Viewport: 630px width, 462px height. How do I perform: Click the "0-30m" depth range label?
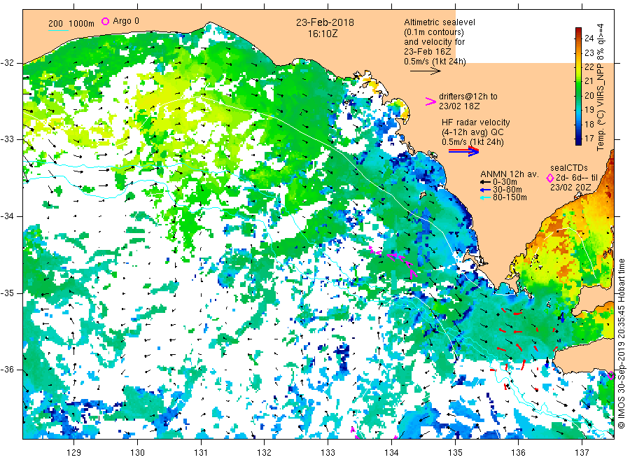(505, 182)
